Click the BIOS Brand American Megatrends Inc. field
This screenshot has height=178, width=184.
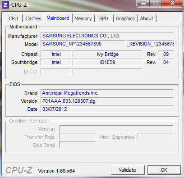(x=107, y=93)
